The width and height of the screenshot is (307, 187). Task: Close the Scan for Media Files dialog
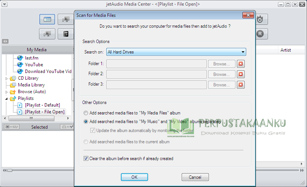click(x=248, y=15)
